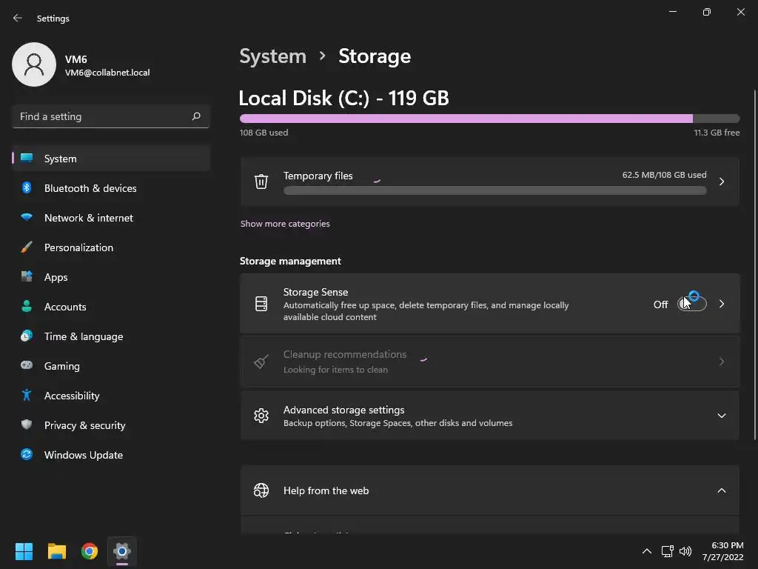Click the Advanced storage settings gear icon
The width and height of the screenshot is (758, 569).
coord(261,416)
